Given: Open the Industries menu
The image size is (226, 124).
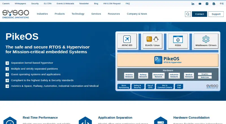Looking at the screenshot, I should pyautogui.click(x=42, y=14).
